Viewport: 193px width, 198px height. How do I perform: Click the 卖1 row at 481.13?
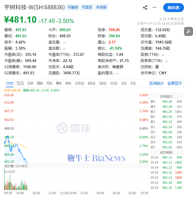166,122
